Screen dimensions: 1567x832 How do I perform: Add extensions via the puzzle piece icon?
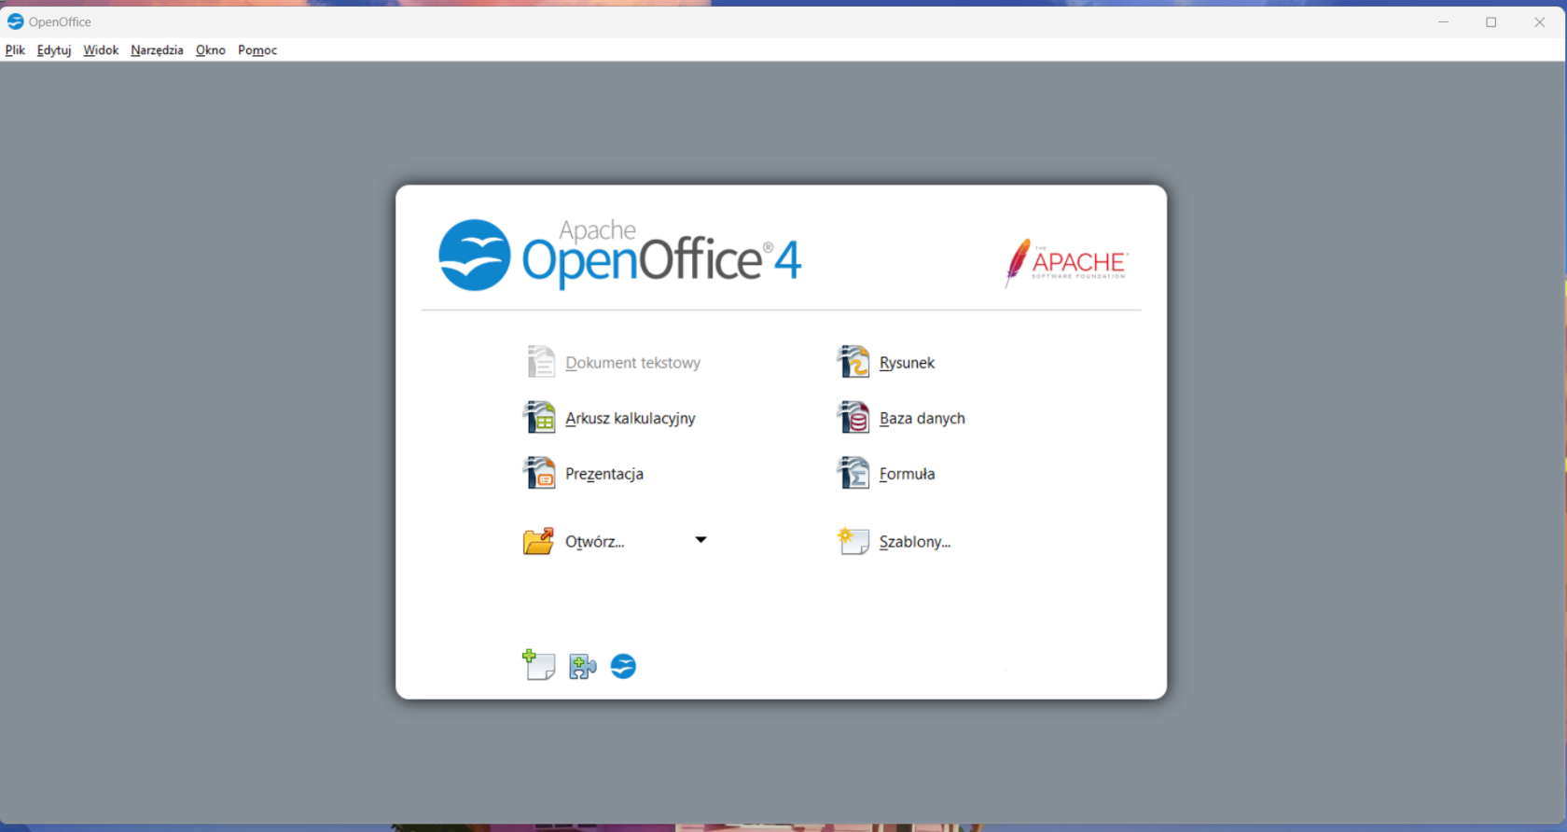pyautogui.click(x=583, y=666)
